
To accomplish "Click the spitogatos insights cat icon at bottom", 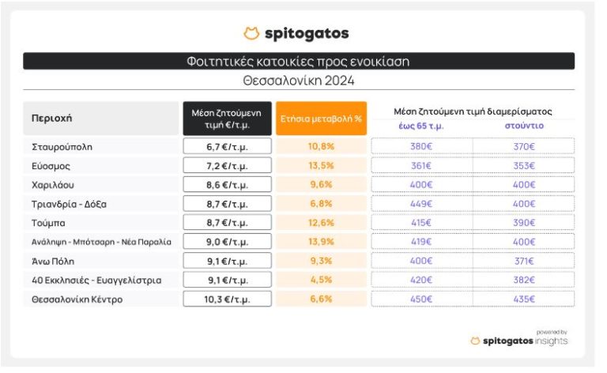I will [475, 341].
